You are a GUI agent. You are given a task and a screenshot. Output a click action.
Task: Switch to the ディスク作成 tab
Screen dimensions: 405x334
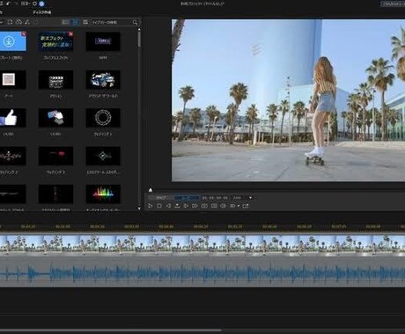point(42,12)
